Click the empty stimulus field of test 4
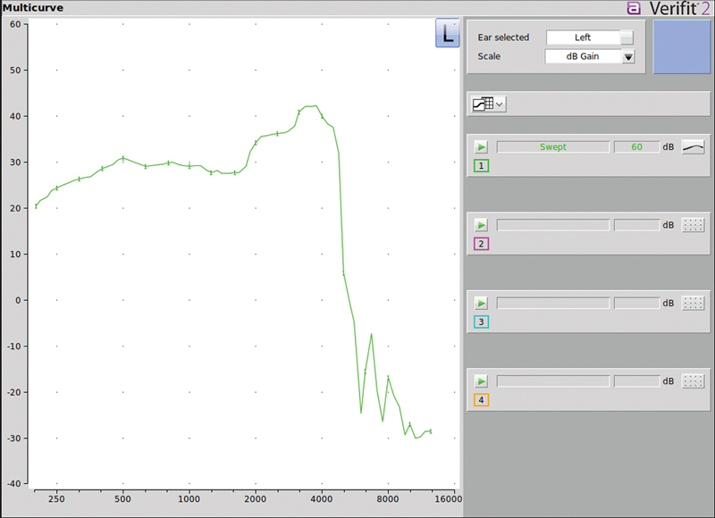 pyautogui.click(x=553, y=380)
